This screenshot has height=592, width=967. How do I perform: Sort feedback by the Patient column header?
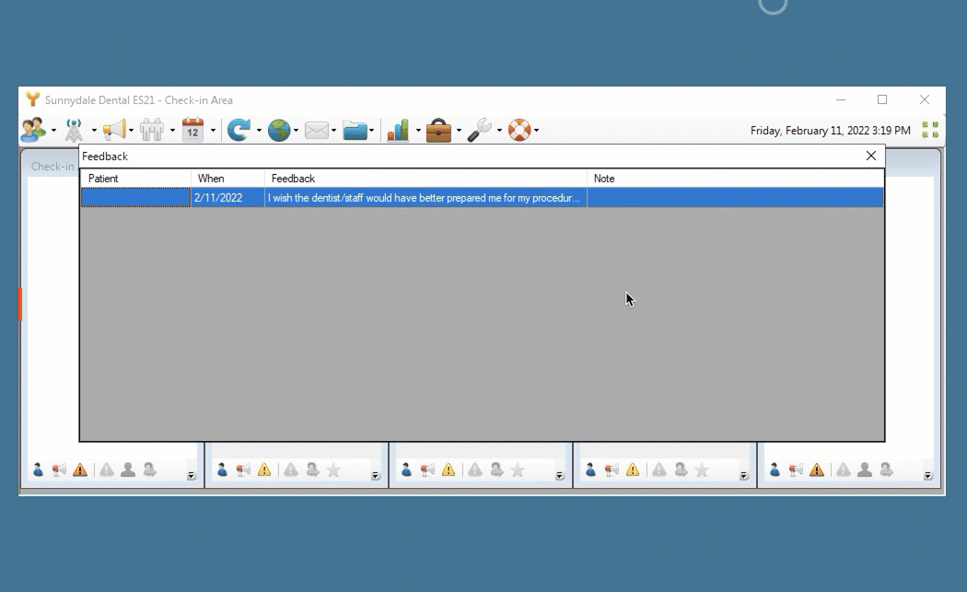click(135, 179)
